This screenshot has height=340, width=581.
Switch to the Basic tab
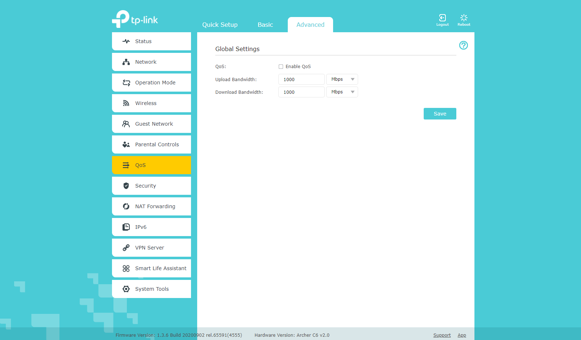pyautogui.click(x=265, y=25)
